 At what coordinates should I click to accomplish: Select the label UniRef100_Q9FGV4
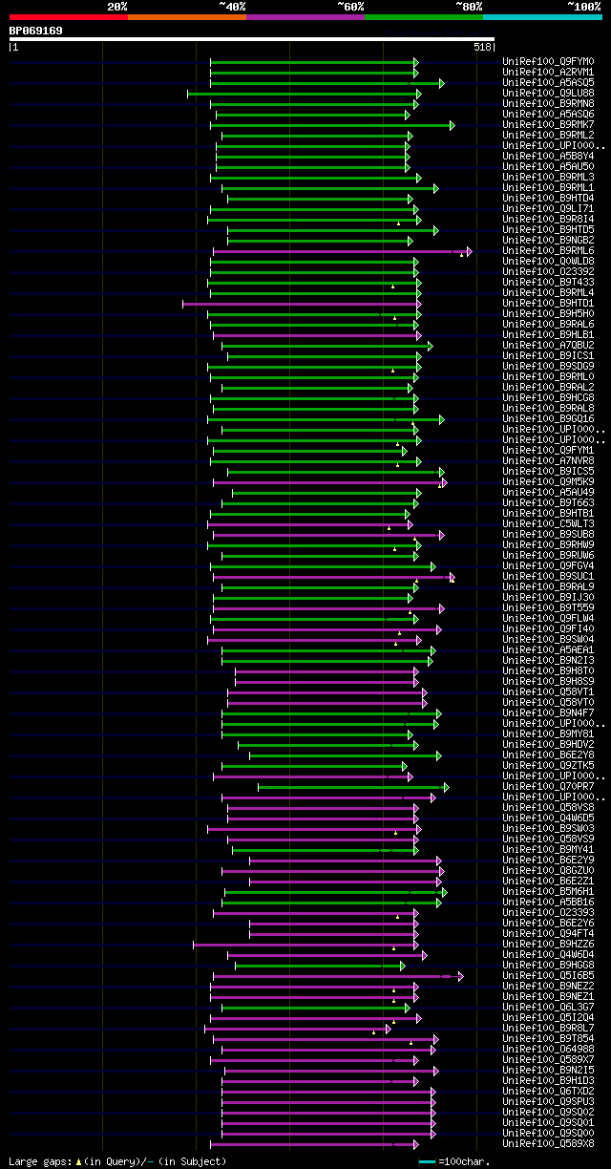click(x=548, y=565)
